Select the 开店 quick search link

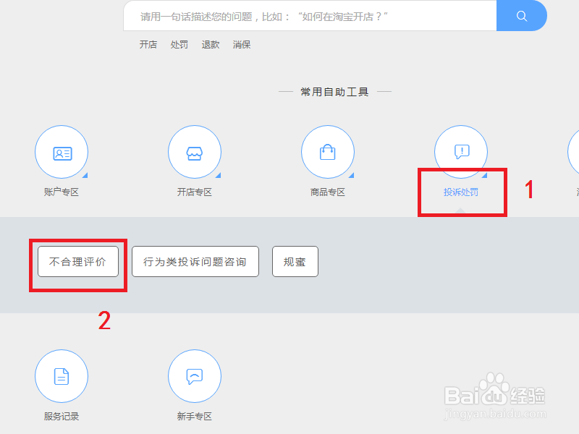pyautogui.click(x=148, y=45)
